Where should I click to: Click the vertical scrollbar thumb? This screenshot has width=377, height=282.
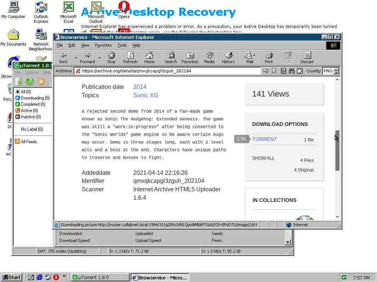coord(337,151)
